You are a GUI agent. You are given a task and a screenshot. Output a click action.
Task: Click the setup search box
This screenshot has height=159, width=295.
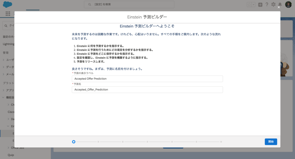click(x=129, y=4)
